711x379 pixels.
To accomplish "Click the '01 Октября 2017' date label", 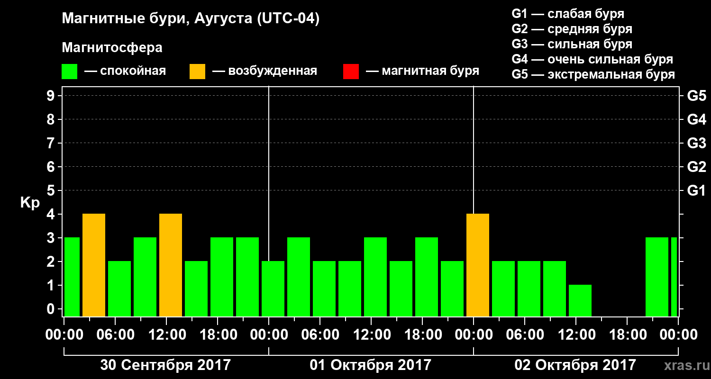I will pyautogui.click(x=371, y=365).
